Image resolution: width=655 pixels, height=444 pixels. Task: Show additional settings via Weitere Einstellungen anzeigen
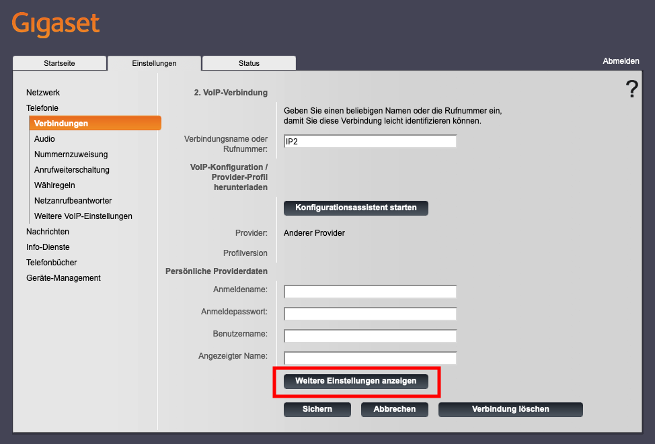(357, 381)
